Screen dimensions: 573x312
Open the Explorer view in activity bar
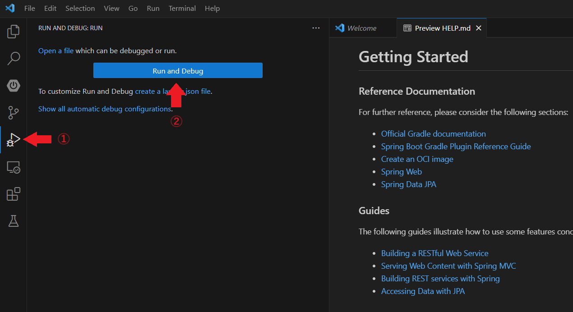click(x=14, y=32)
